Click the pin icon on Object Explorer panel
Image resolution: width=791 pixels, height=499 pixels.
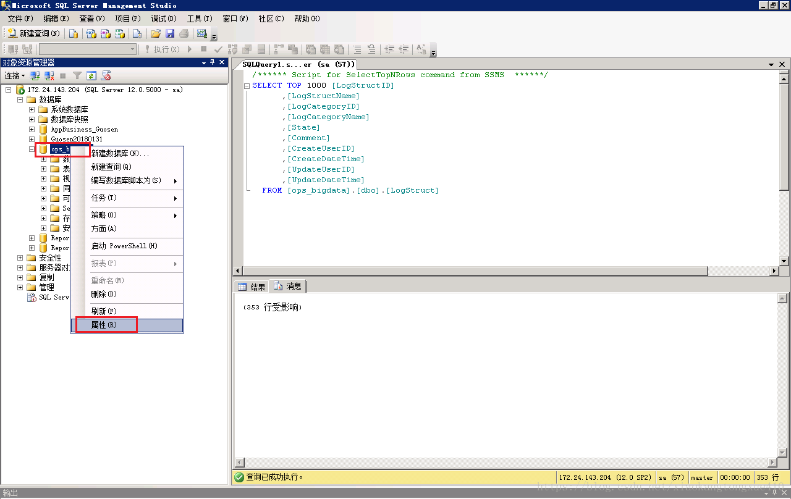[x=213, y=62]
